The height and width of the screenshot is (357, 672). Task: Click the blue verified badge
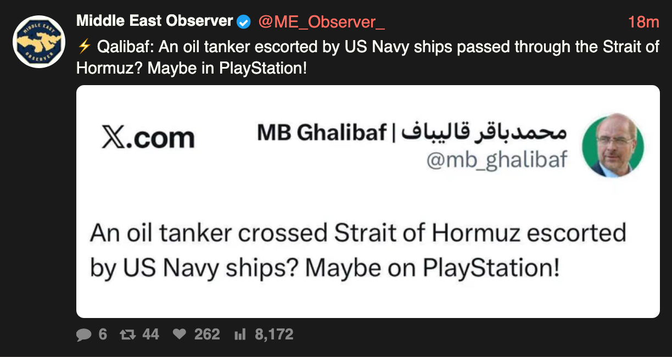tap(243, 22)
